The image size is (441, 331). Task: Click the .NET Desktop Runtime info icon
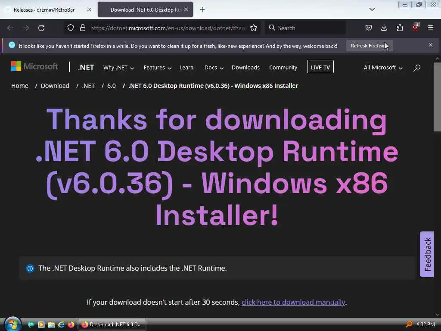pyautogui.click(x=30, y=268)
